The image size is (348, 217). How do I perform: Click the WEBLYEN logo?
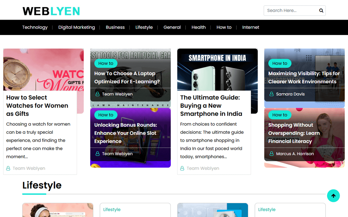coord(51,11)
